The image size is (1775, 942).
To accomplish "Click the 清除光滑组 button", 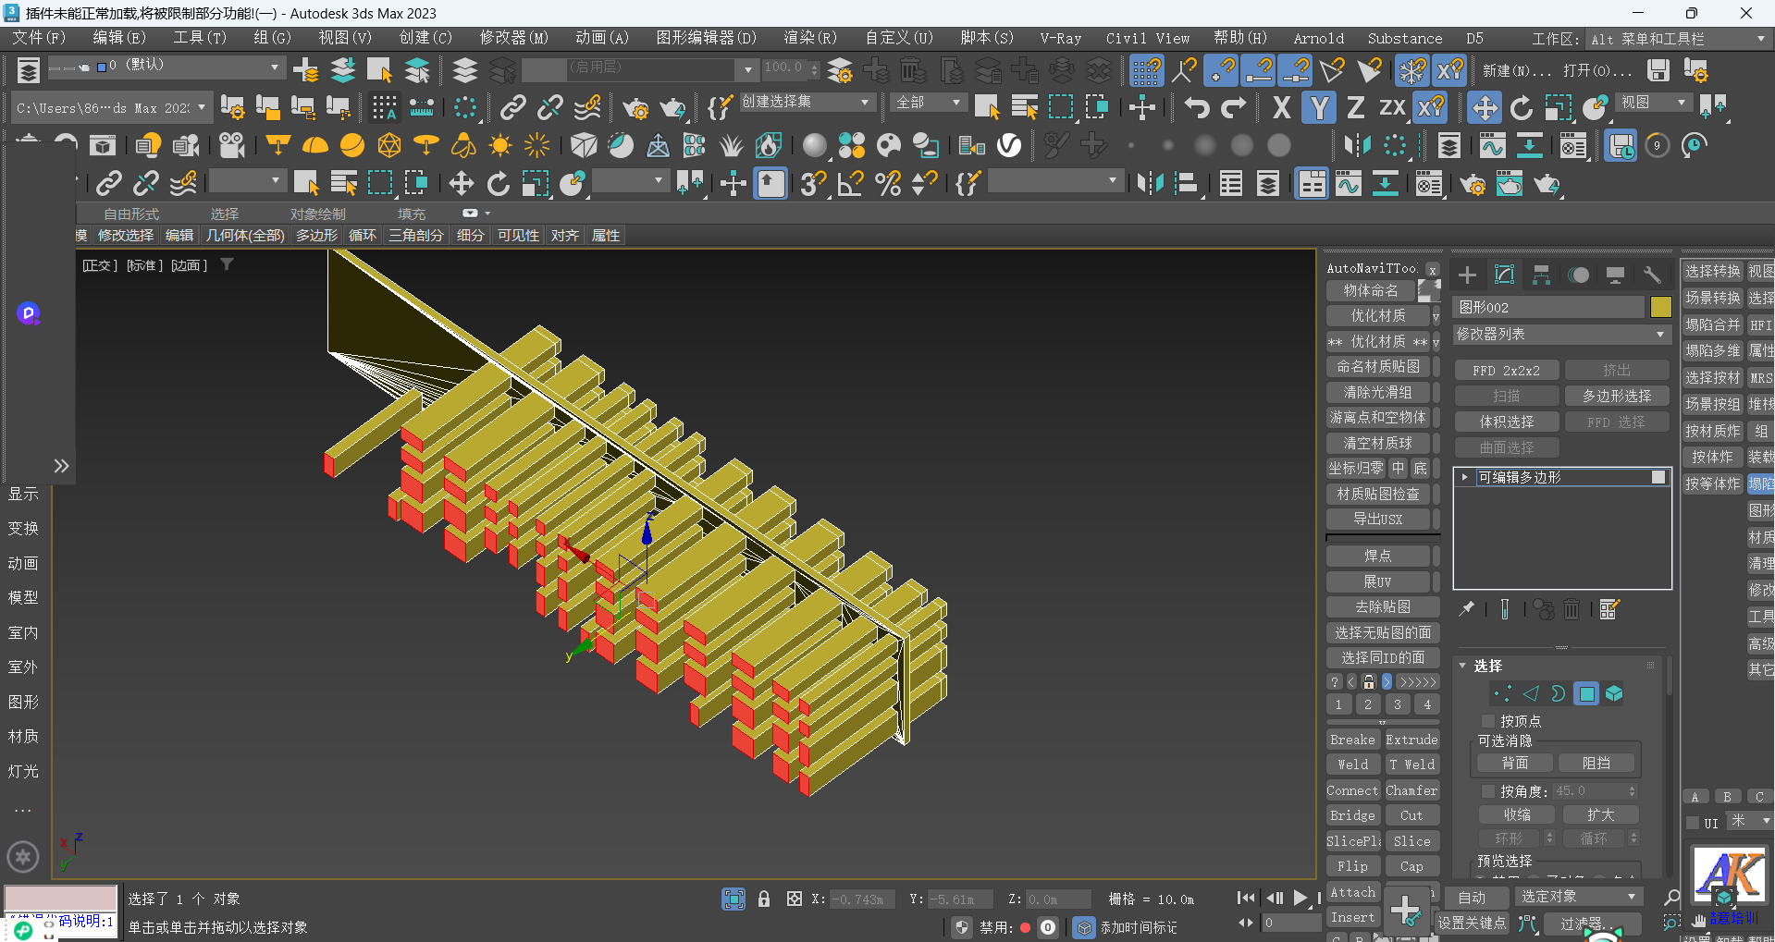I will point(1377,392).
